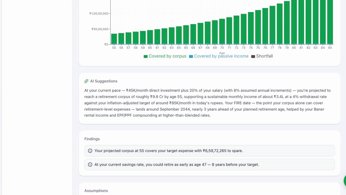This screenshot has height=195, width=346.
Task: Select the chart bar for age 82
Action: tap(308, 22)
